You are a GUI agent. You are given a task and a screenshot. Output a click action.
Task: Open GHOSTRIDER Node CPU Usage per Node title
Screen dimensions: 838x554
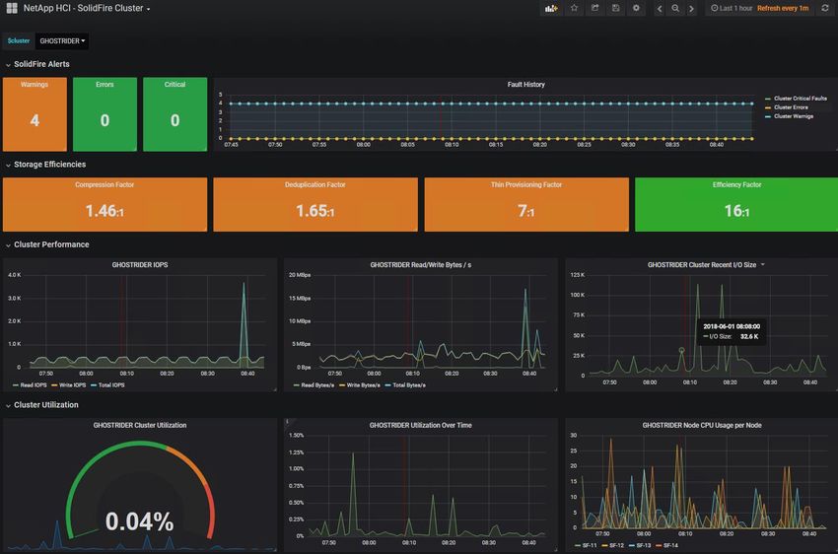point(702,425)
